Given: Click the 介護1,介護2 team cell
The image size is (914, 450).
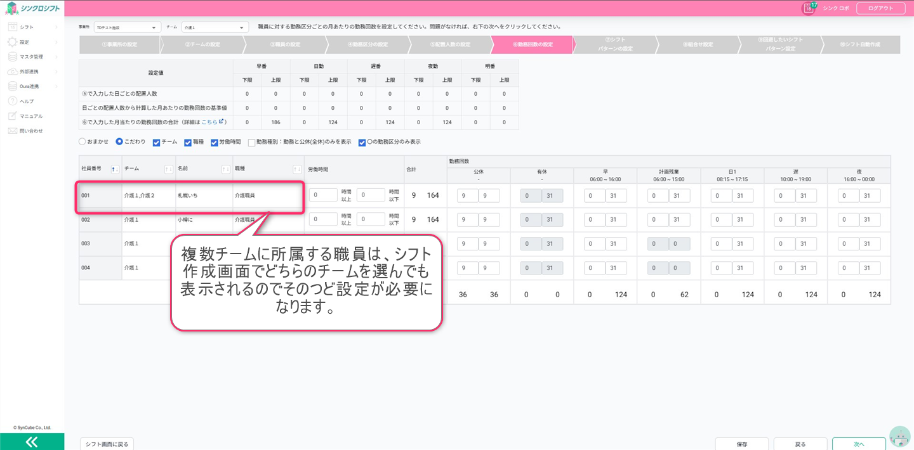Looking at the screenshot, I should [149, 196].
